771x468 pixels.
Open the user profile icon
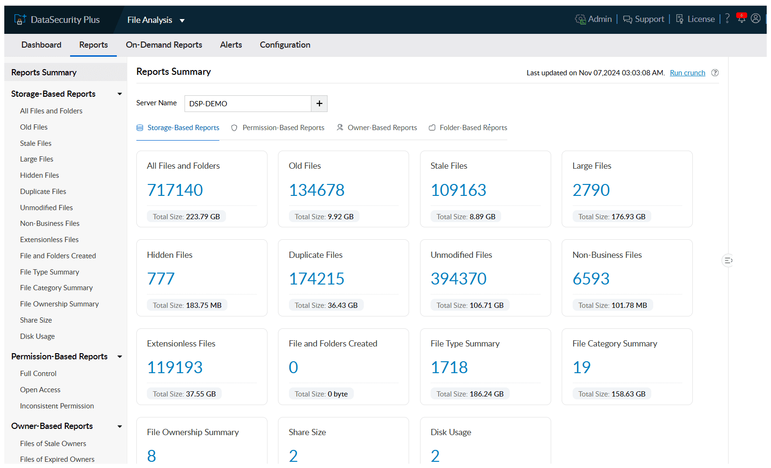(756, 19)
